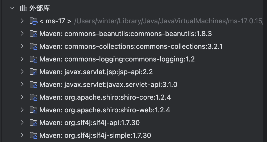Click the commons-collections library icon
267x142 pixels.
(33, 47)
